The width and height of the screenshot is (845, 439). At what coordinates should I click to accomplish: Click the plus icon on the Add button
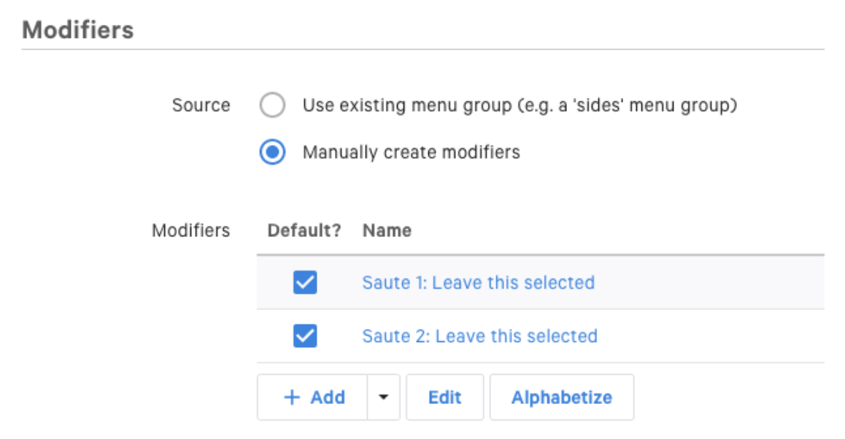tap(291, 397)
